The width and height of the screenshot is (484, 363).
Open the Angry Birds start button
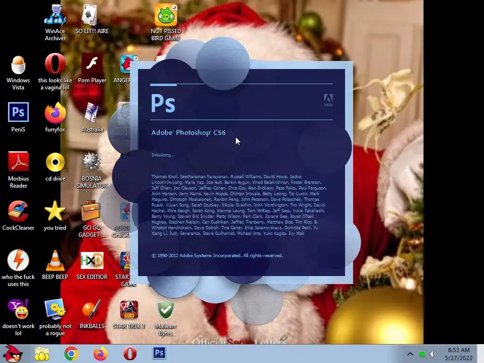pos(12,354)
